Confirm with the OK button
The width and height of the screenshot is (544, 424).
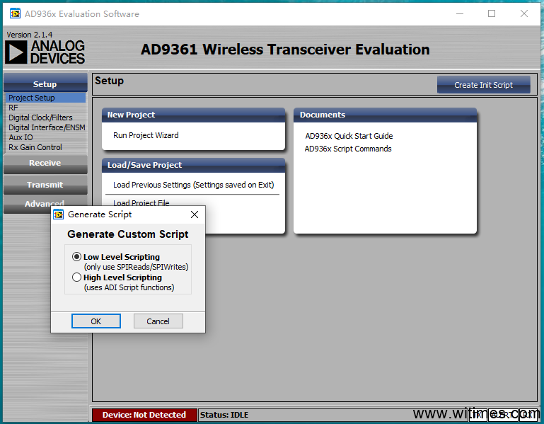96,321
